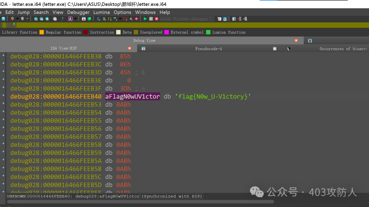
Task: Open the Lumina menu
Action: (101, 12)
